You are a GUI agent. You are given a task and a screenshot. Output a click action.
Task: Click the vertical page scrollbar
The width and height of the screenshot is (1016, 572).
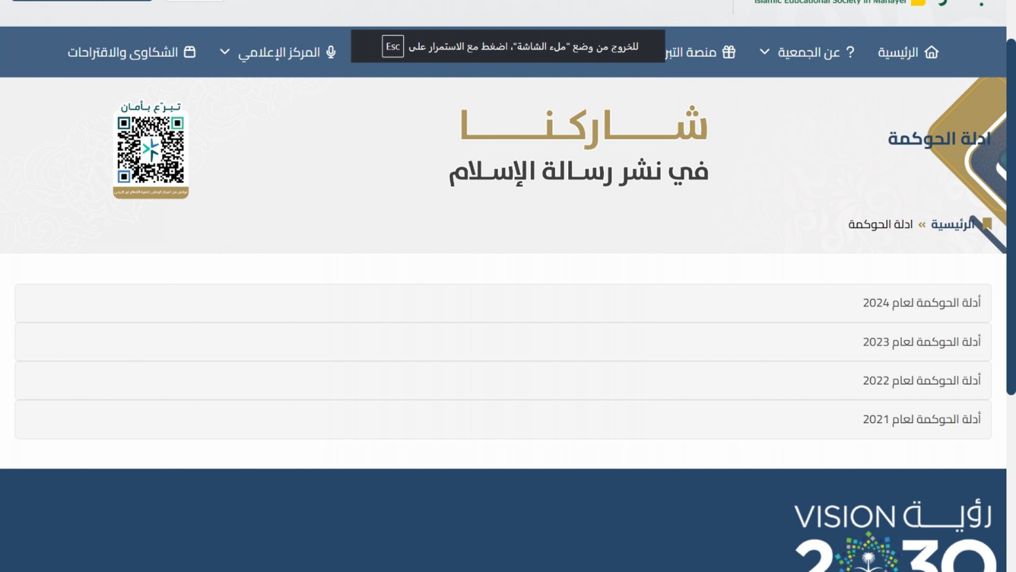click(1011, 217)
